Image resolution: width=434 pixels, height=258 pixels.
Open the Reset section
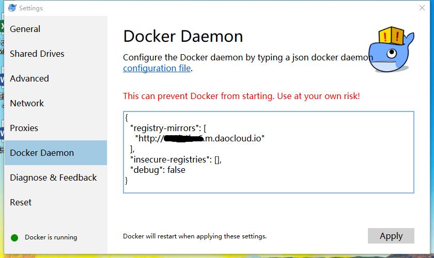[56, 202]
